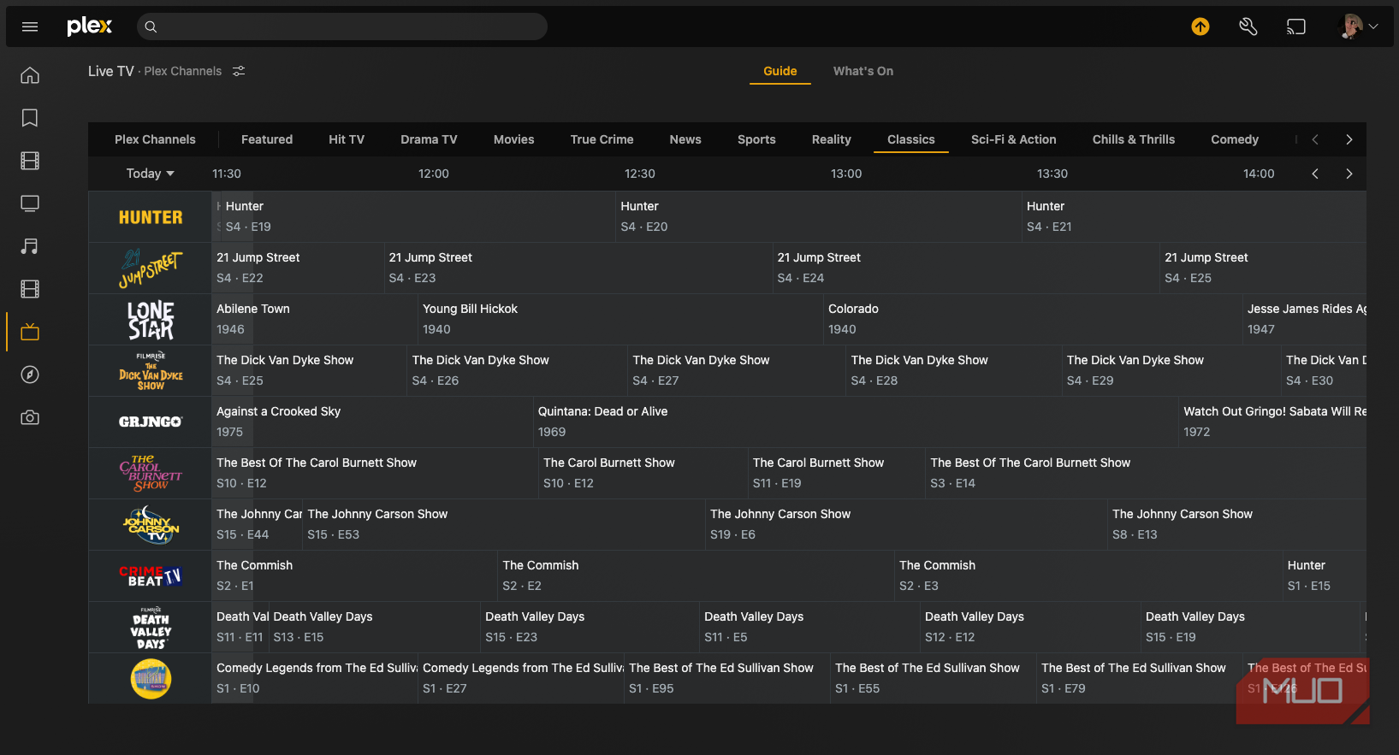Open The Commish S2 E2 program
This screenshot has width=1399, height=755.
696,576
